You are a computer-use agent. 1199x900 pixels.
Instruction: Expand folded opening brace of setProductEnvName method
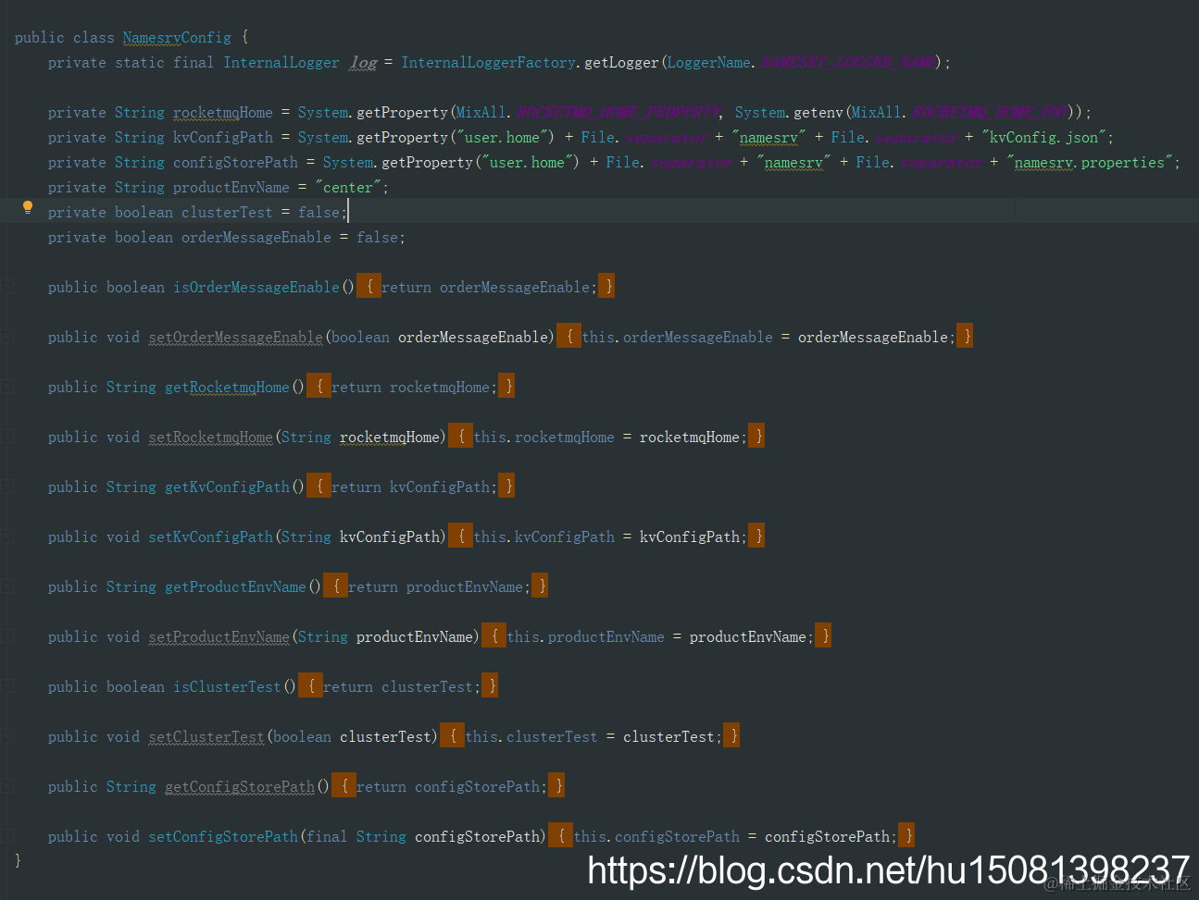point(494,635)
